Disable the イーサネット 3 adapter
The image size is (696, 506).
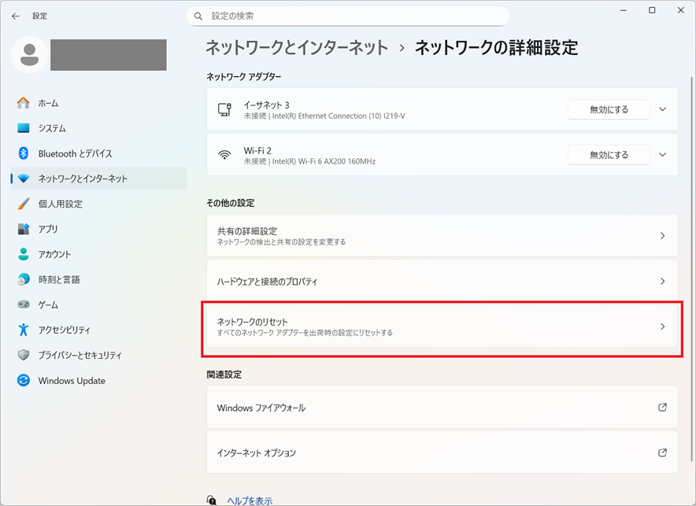tap(609, 109)
